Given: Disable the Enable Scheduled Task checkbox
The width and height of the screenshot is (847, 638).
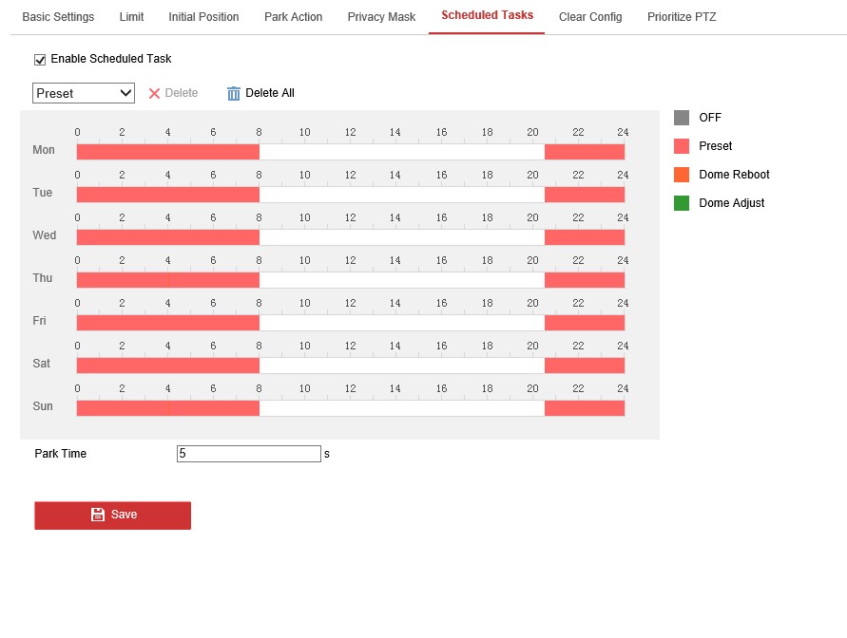Looking at the screenshot, I should click(x=40, y=60).
